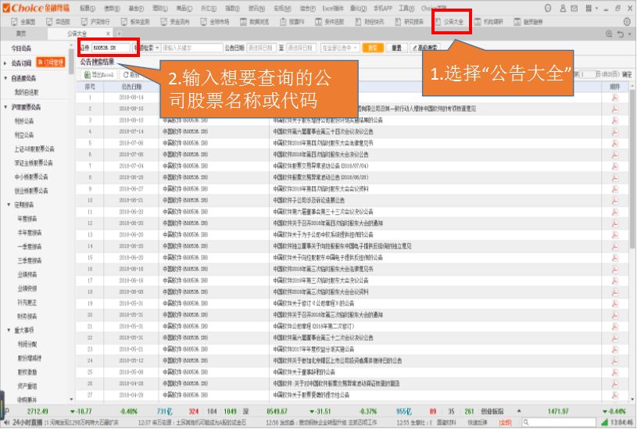Open 资金流向 from the toolbar
Screen dimensions: 637x429
[x=175, y=22]
